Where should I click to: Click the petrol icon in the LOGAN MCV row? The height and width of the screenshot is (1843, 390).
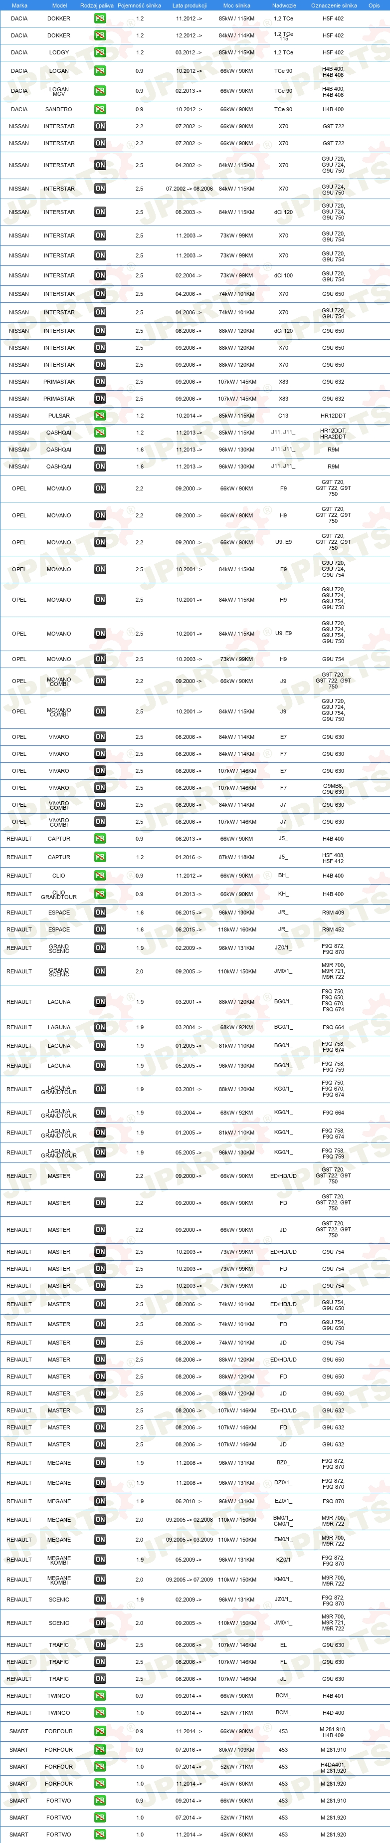(x=100, y=91)
